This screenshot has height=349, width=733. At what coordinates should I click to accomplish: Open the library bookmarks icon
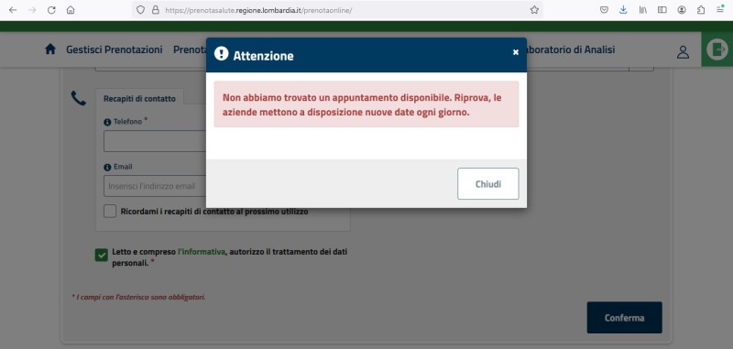tap(643, 10)
